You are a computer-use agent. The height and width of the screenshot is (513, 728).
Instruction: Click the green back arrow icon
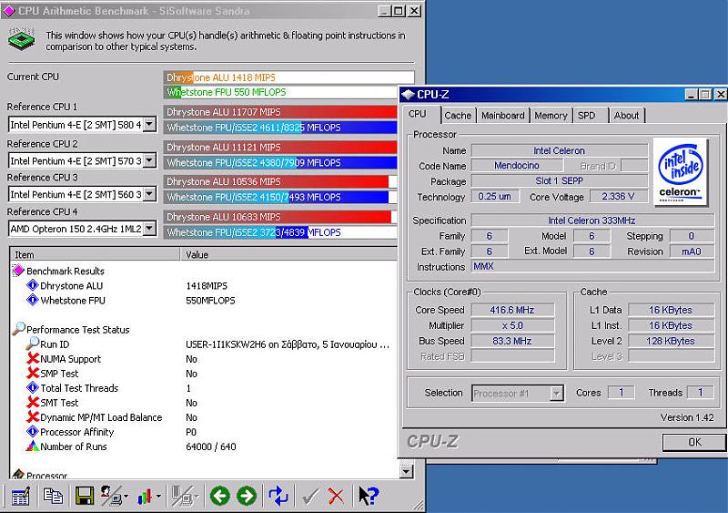pyautogui.click(x=220, y=496)
